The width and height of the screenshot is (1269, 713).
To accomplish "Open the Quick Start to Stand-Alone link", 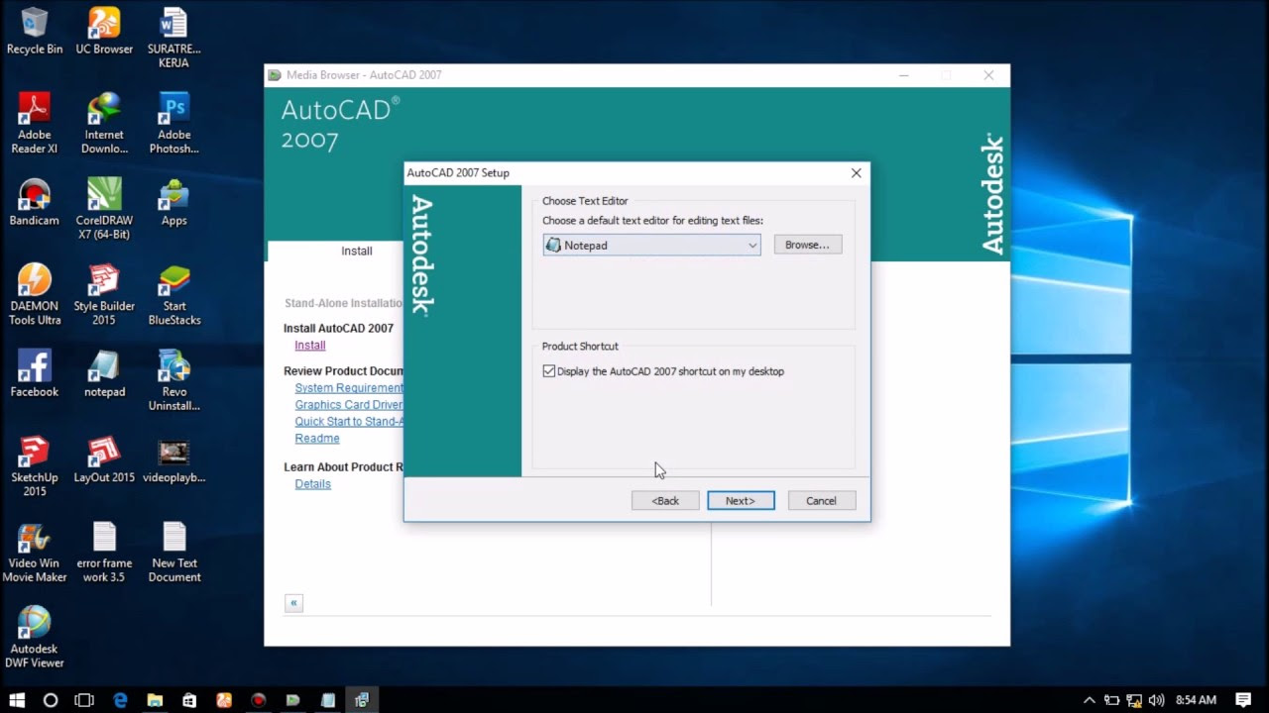I will [349, 422].
